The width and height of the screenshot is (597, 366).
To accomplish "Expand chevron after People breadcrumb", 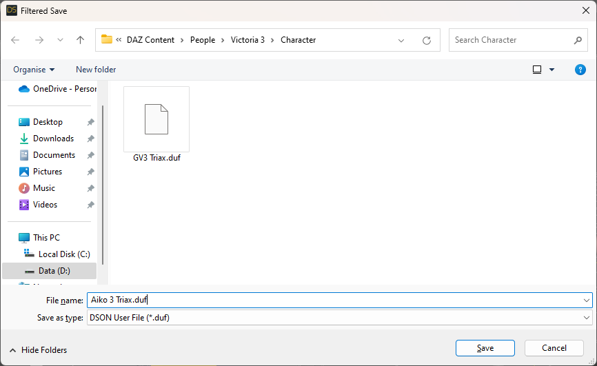I will tap(223, 41).
